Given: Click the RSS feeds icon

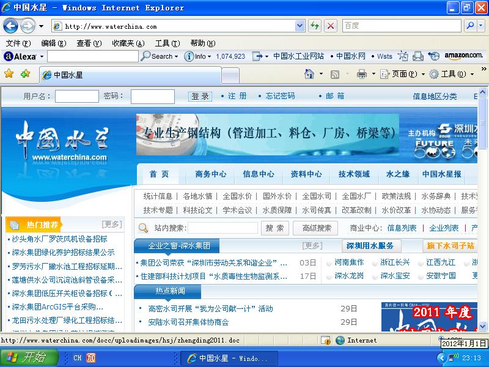Looking at the screenshot, I should (x=334, y=74).
